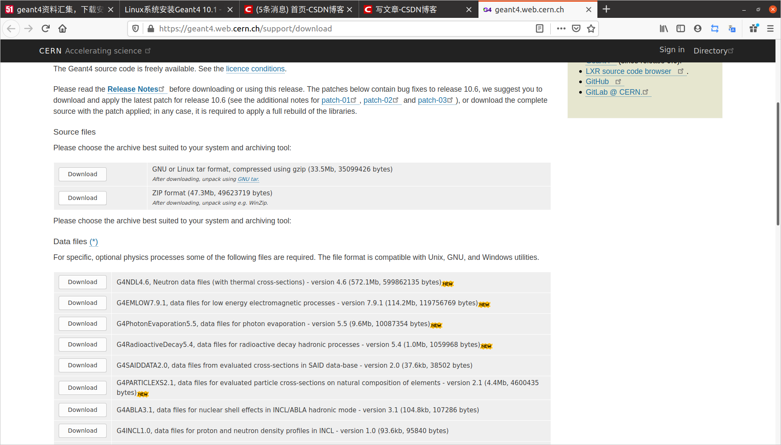Open the GNU tar link

(x=248, y=179)
